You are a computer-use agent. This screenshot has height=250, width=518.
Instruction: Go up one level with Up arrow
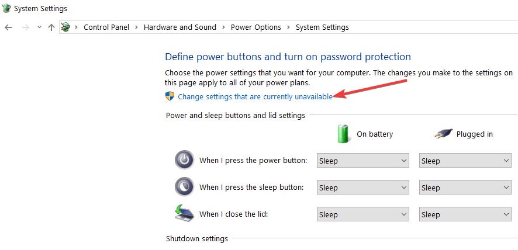point(51,27)
